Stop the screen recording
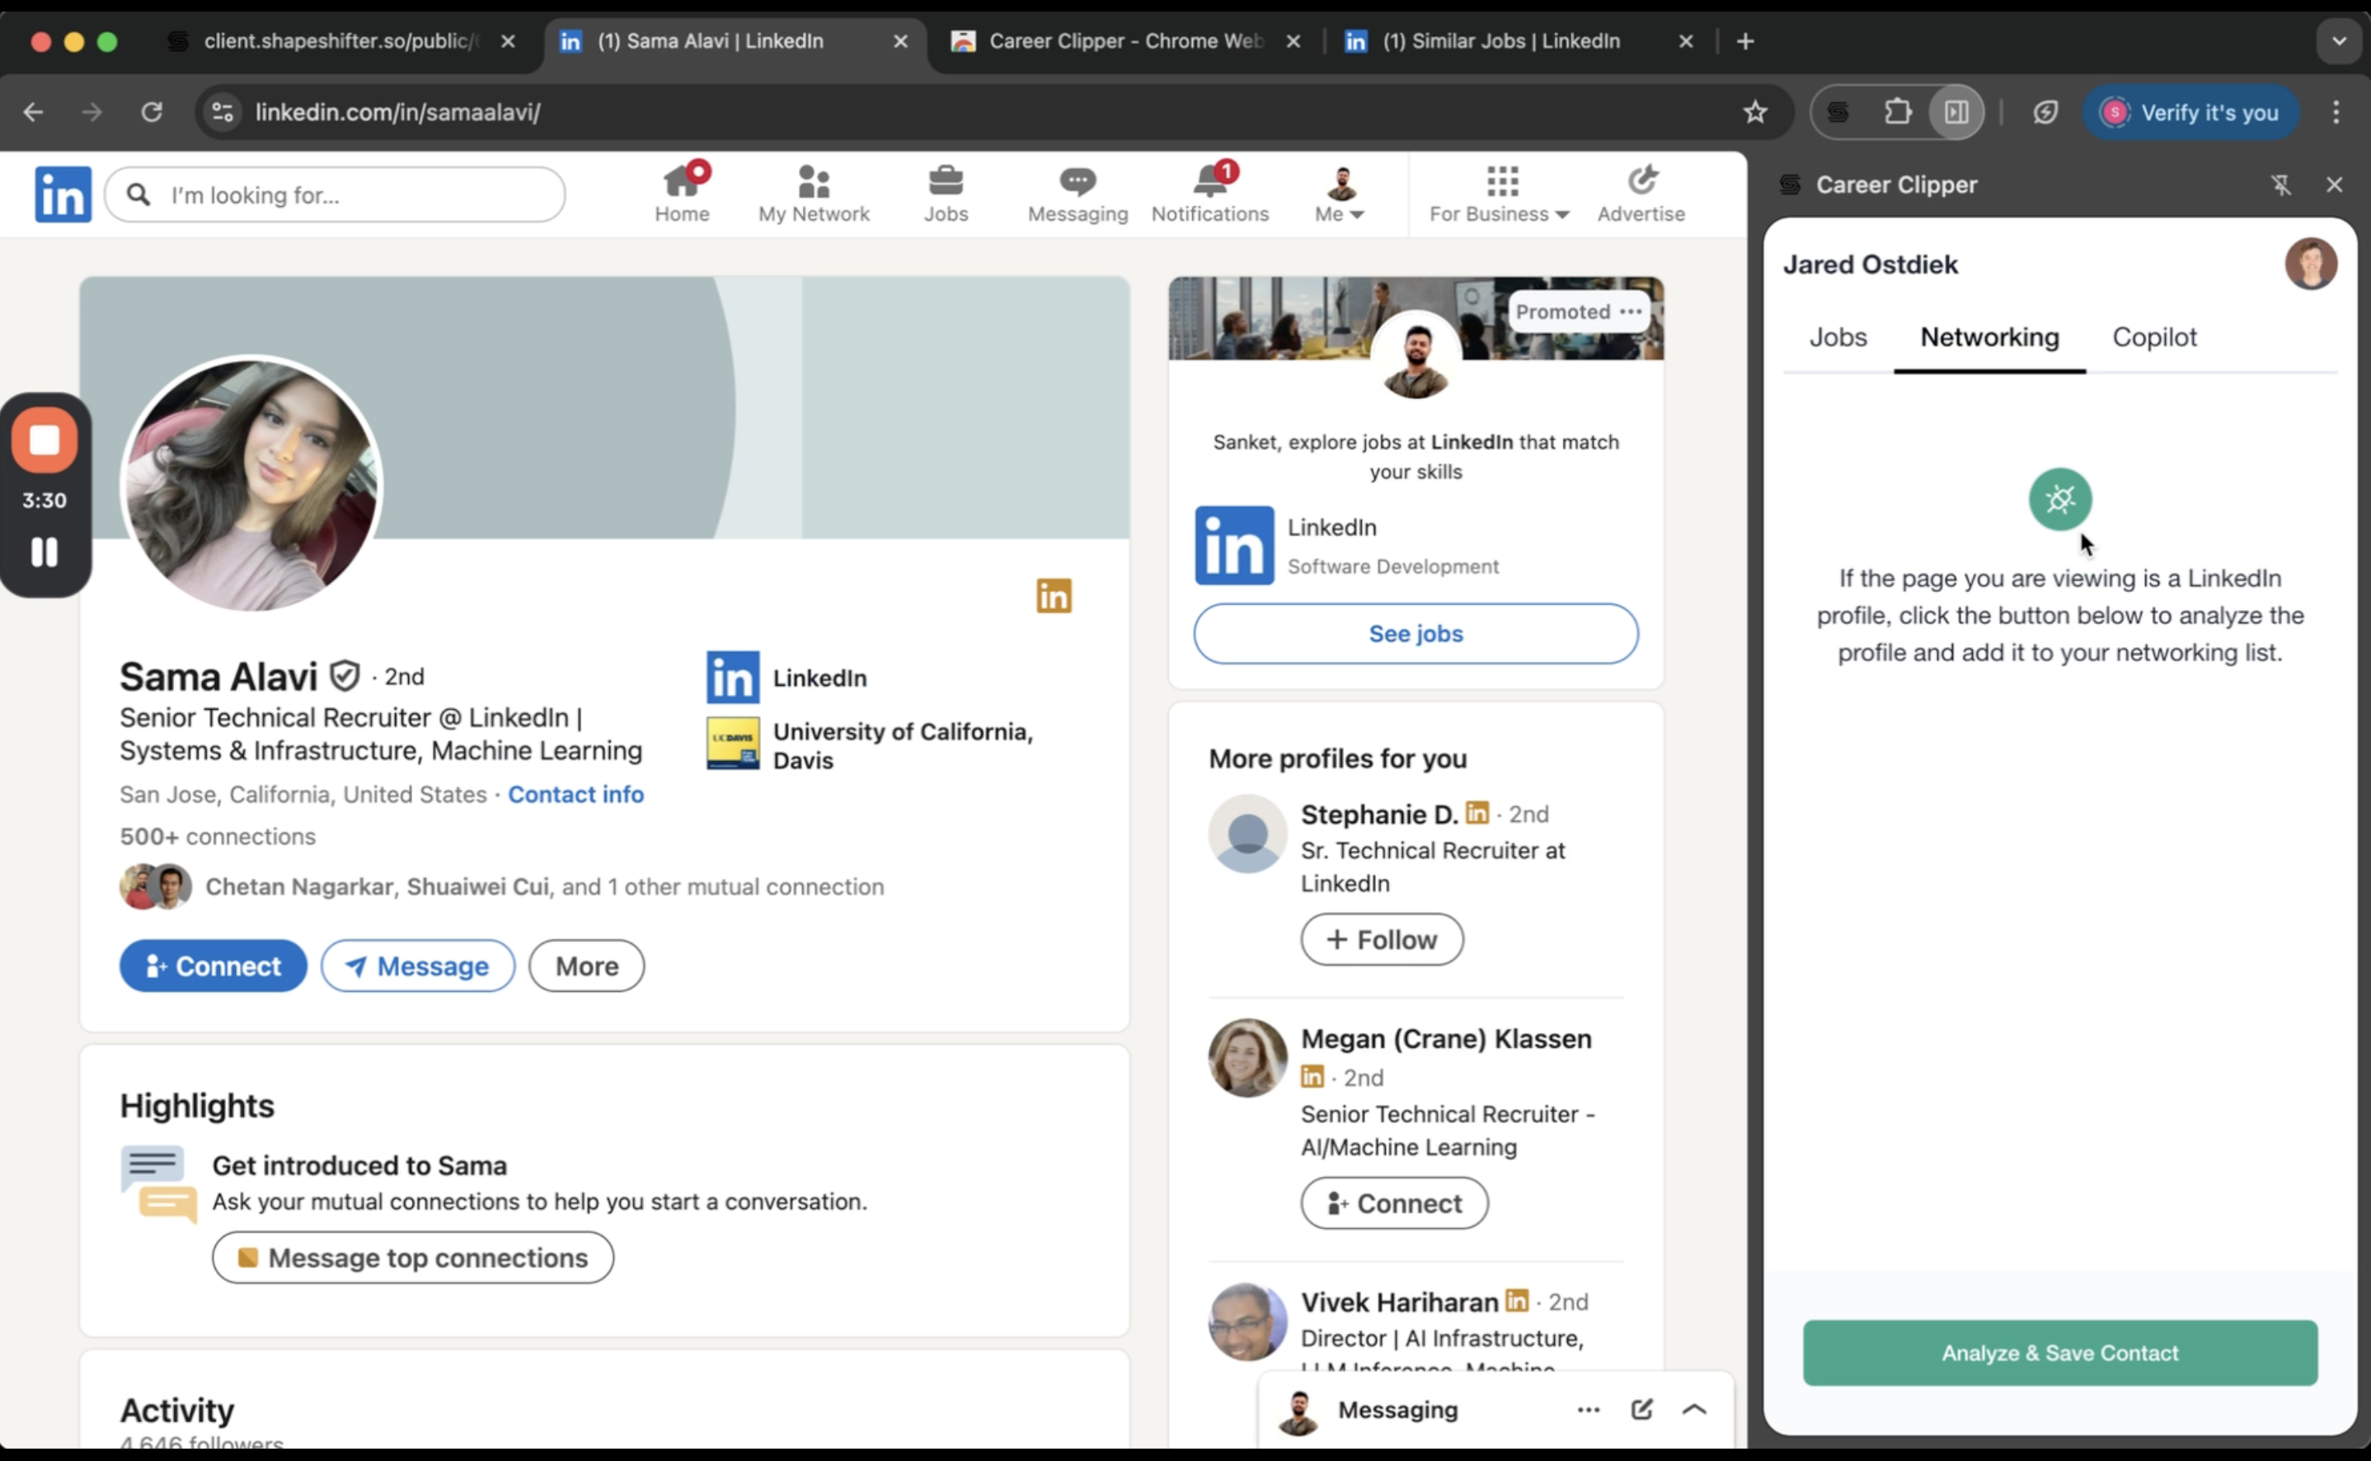 click(x=45, y=440)
